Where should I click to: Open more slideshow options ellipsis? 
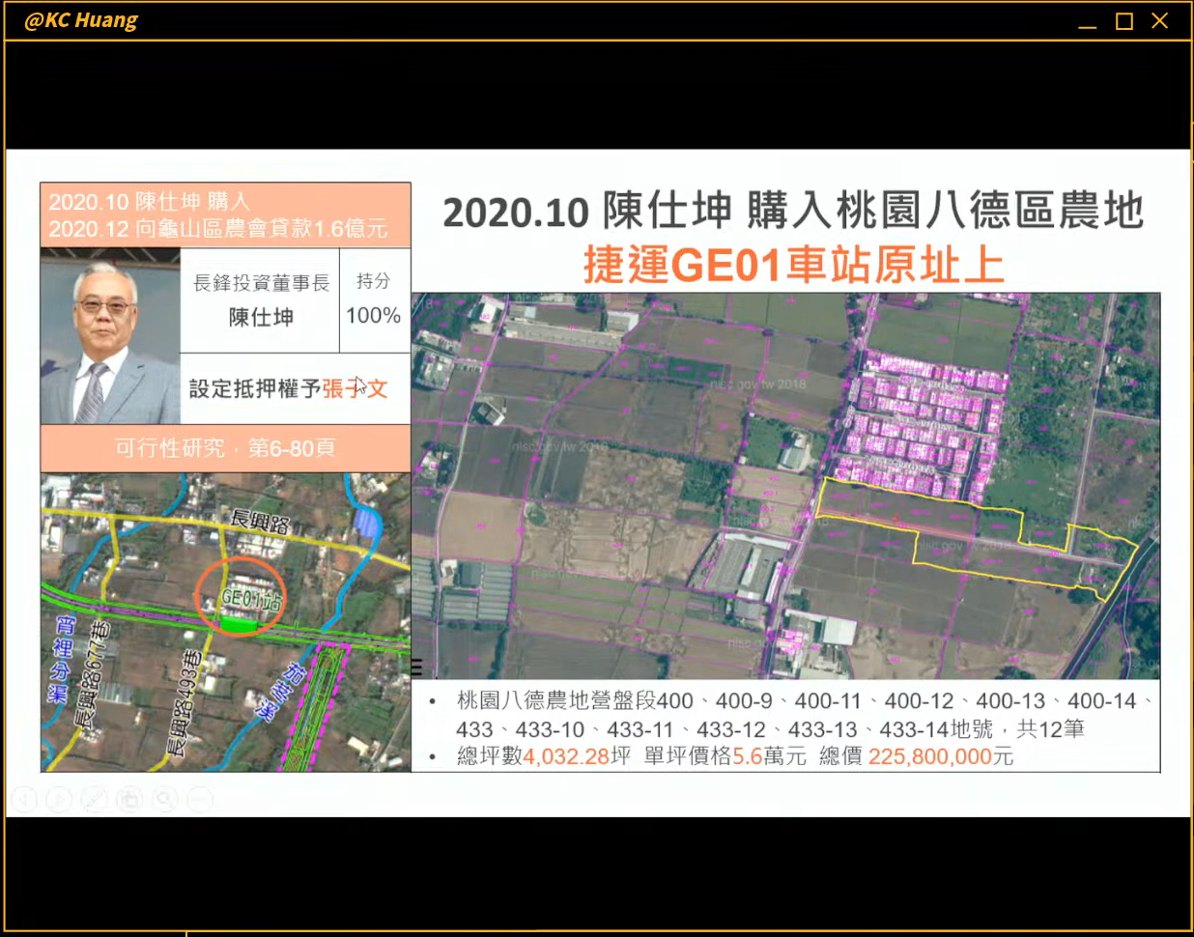(200, 799)
